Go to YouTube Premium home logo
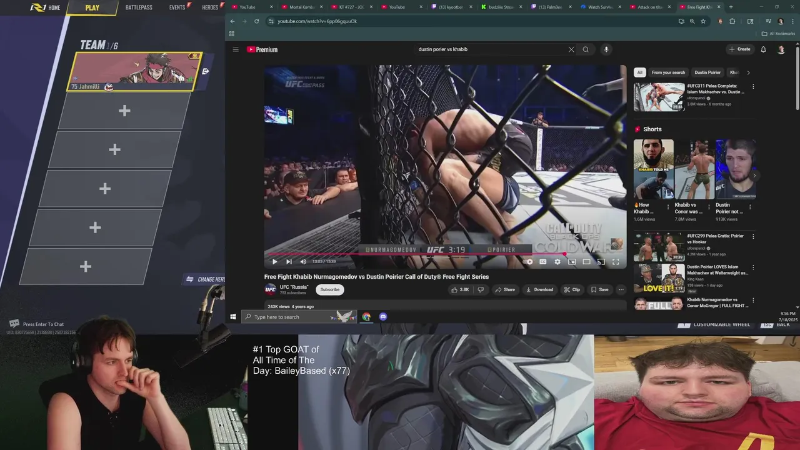This screenshot has width=800, height=450. (x=262, y=49)
